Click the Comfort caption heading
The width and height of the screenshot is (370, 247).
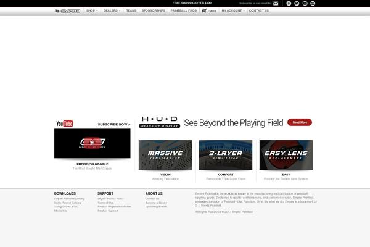point(226,174)
